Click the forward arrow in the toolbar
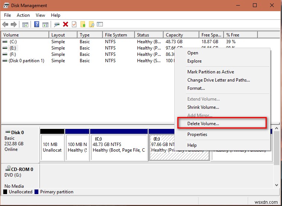The height and width of the screenshot is (206, 282). [x=14, y=25]
